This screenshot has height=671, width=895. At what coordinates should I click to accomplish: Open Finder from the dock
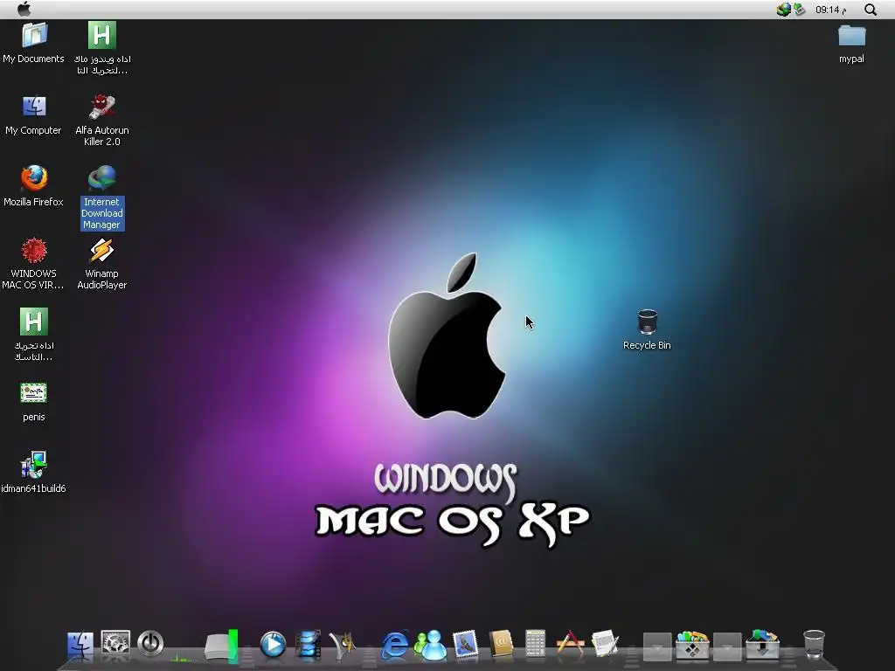click(80, 646)
